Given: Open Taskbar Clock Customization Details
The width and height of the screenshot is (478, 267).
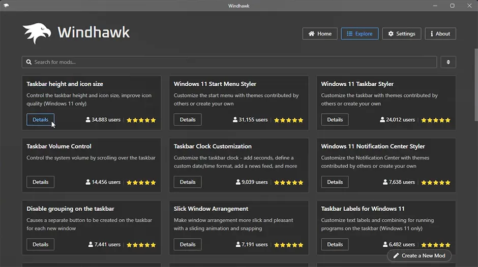Looking at the screenshot, I should [188, 182].
